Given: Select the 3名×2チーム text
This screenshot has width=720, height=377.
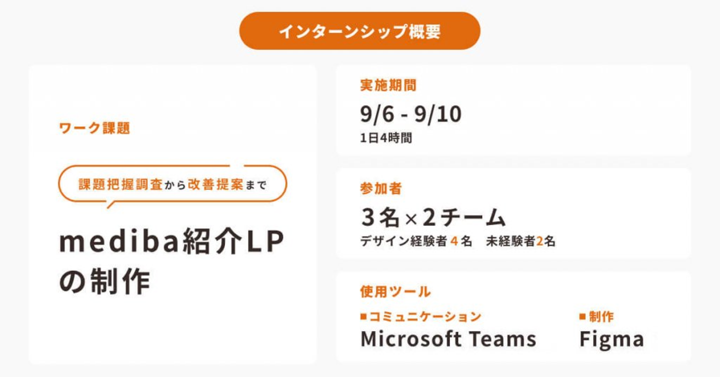Looking at the screenshot, I should [x=433, y=217].
